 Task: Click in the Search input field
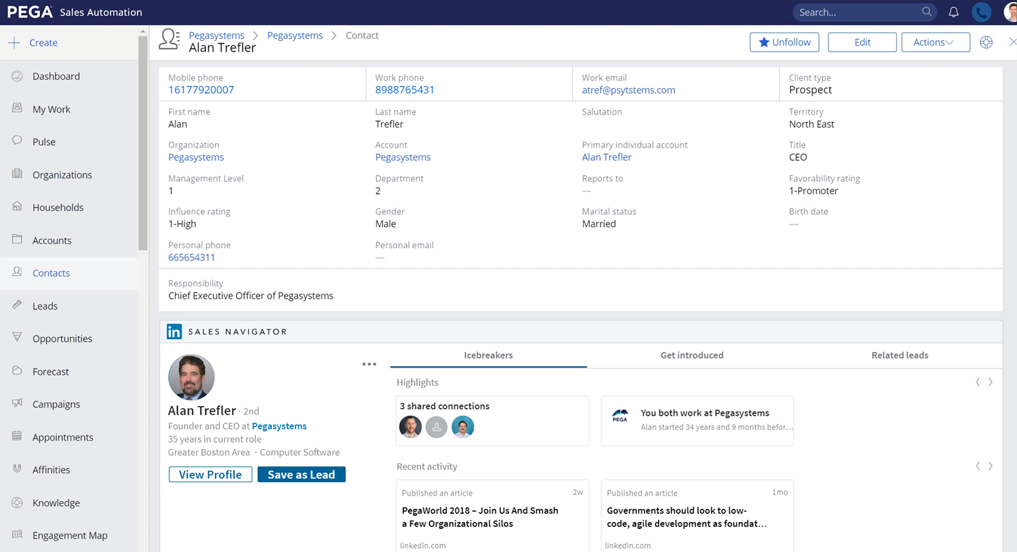click(x=856, y=12)
